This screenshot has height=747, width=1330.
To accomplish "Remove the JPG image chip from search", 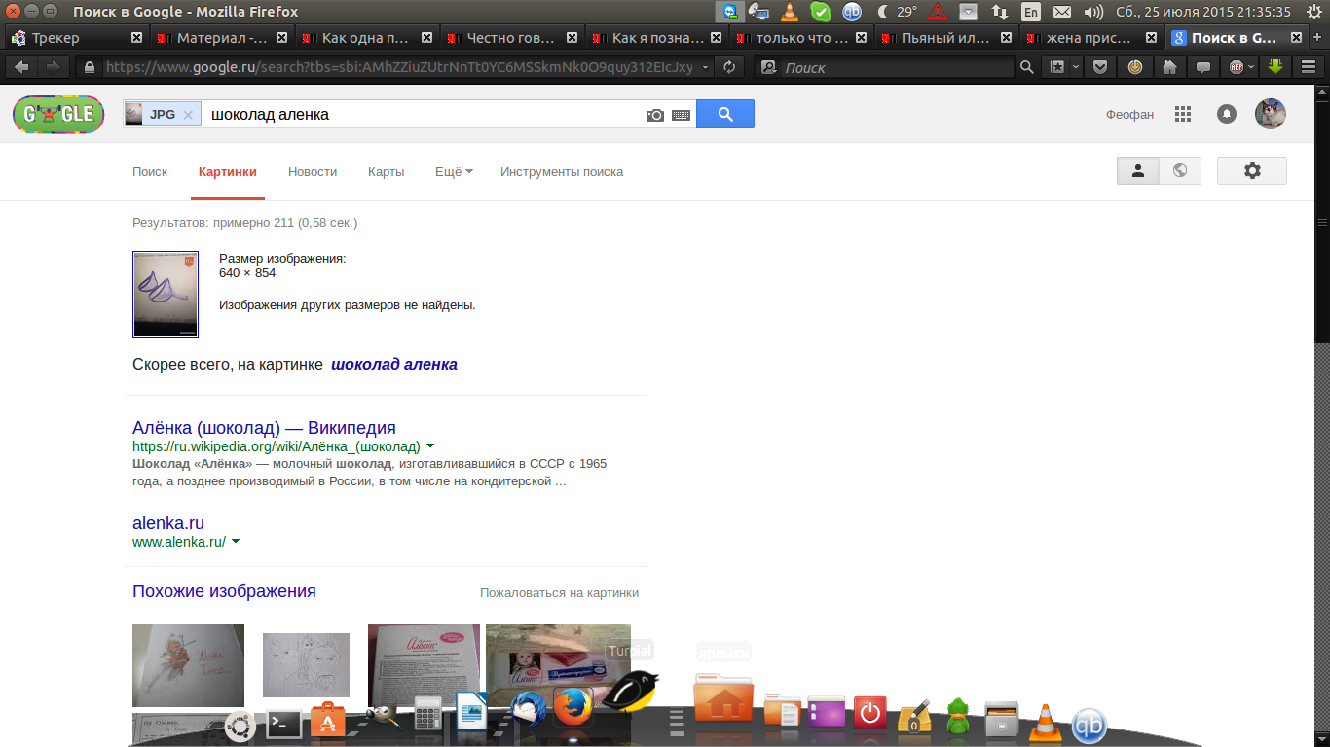I will click(188, 115).
